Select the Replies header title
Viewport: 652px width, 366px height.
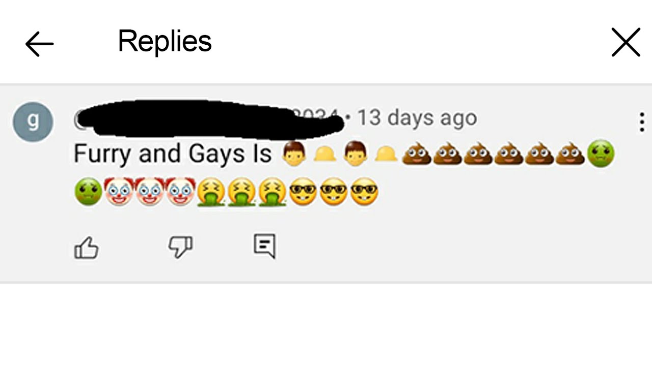(165, 41)
